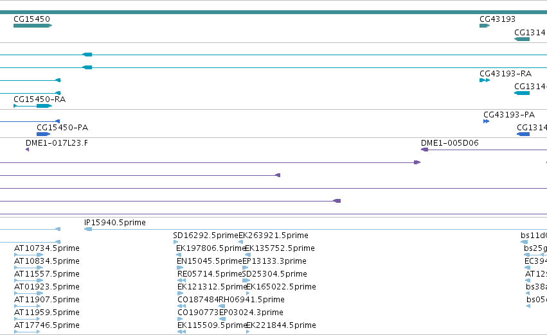Click the EP13133.3prime label
The image size is (547, 335).
274,261
